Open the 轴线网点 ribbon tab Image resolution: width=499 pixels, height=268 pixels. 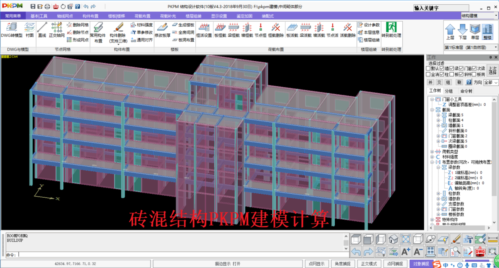[x=65, y=16]
